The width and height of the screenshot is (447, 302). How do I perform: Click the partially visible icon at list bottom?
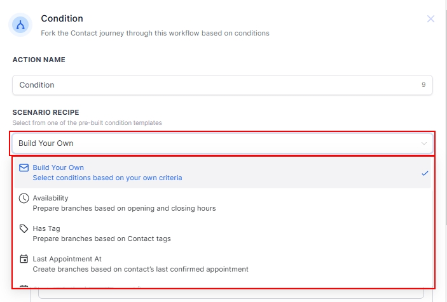coord(24,287)
